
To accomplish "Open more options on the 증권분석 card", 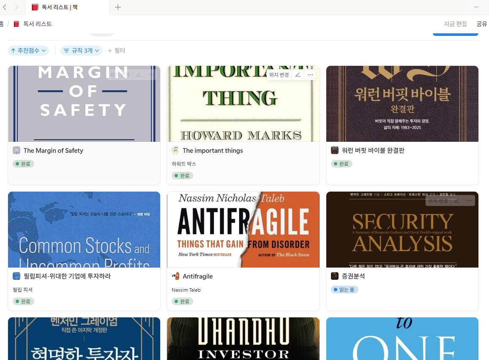I will (469, 200).
